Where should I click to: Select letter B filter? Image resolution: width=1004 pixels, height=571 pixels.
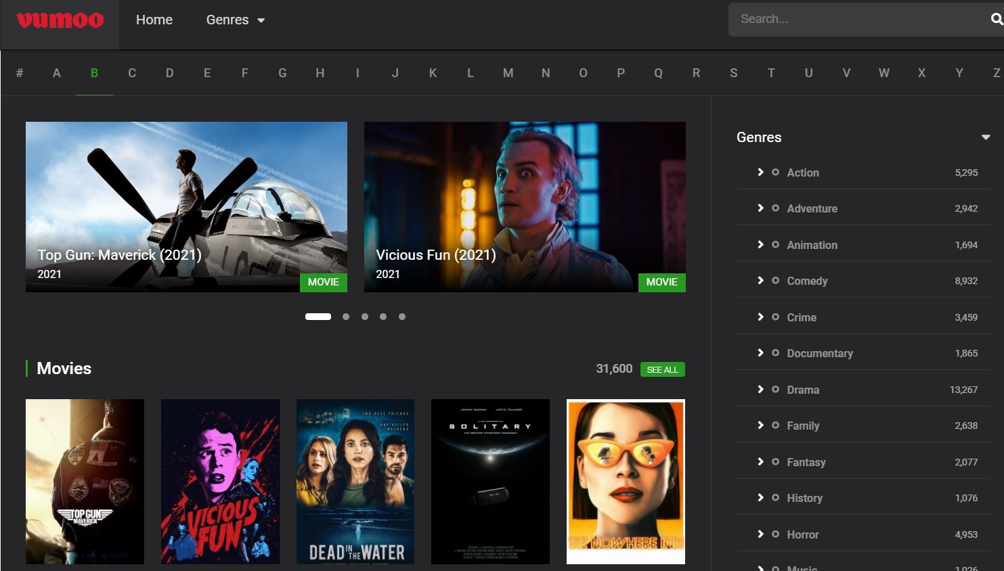tap(94, 73)
